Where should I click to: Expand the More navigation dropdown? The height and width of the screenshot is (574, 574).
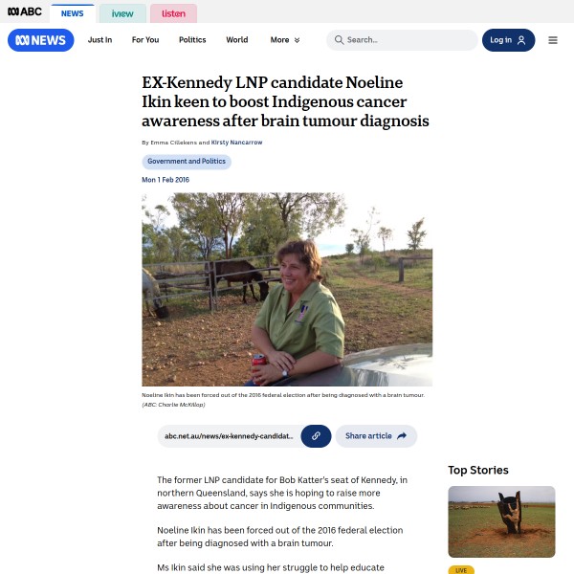tap(285, 40)
